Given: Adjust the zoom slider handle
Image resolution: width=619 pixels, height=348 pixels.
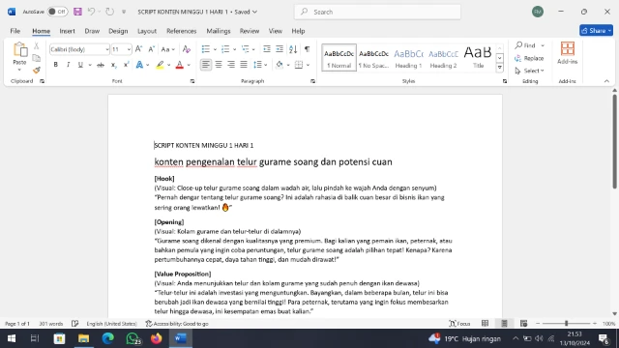Looking at the screenshot, I should coord(566,324).
